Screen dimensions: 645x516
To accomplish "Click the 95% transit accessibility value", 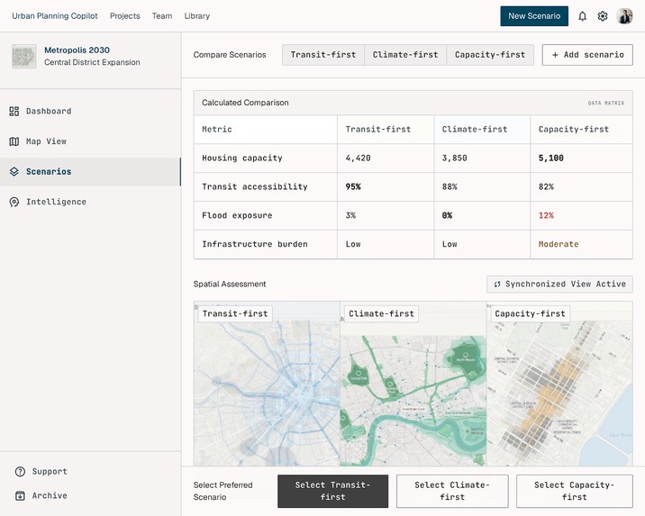I will tap(353, 186).
